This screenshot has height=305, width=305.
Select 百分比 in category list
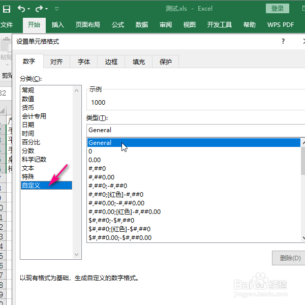coord(46,142)
